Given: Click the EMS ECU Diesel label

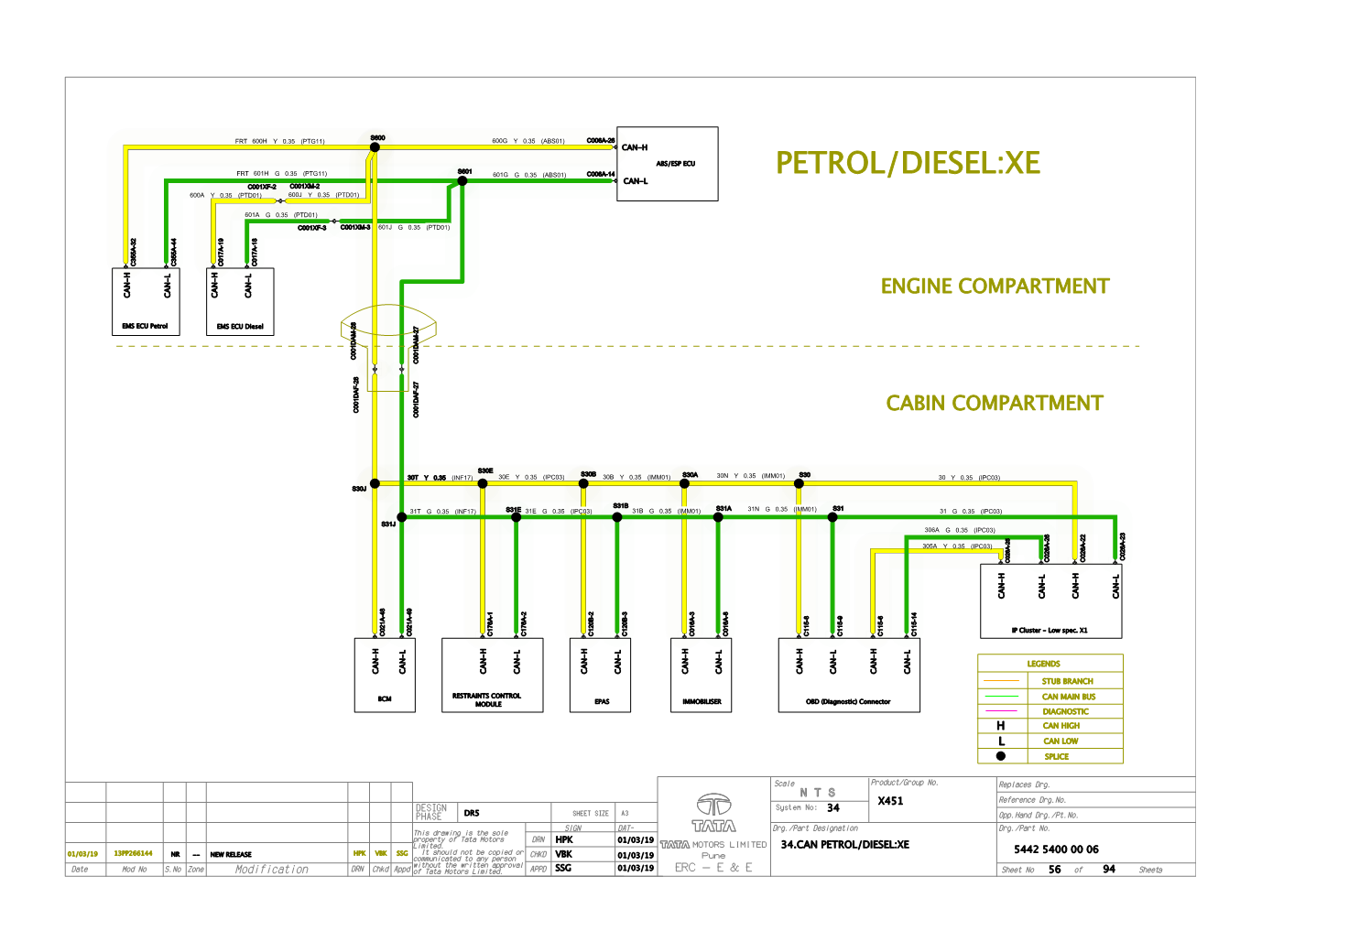Looking at the screenshot, I should tap(240, 326).
